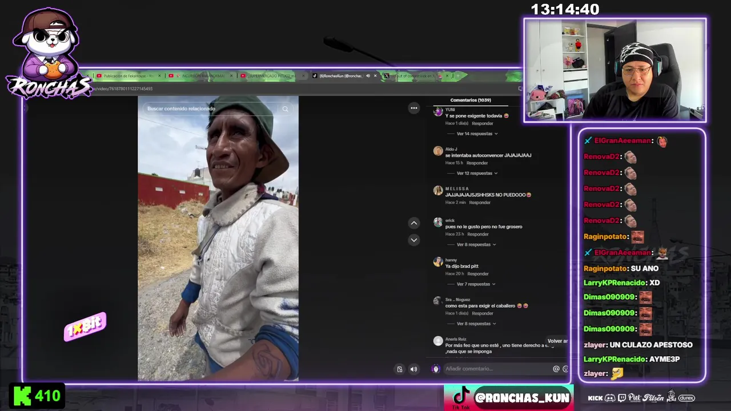The image size is (731, 411).
Task: Click the picture-in-picture icon beside the volume
Action: point(400,369)
